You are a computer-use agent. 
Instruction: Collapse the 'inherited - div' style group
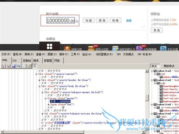(152, 105)
